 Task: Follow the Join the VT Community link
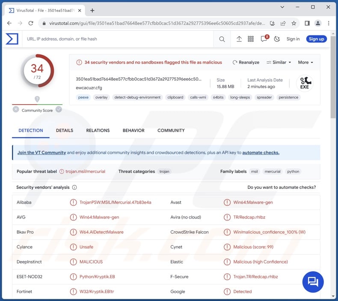click(x=42, y=152)
